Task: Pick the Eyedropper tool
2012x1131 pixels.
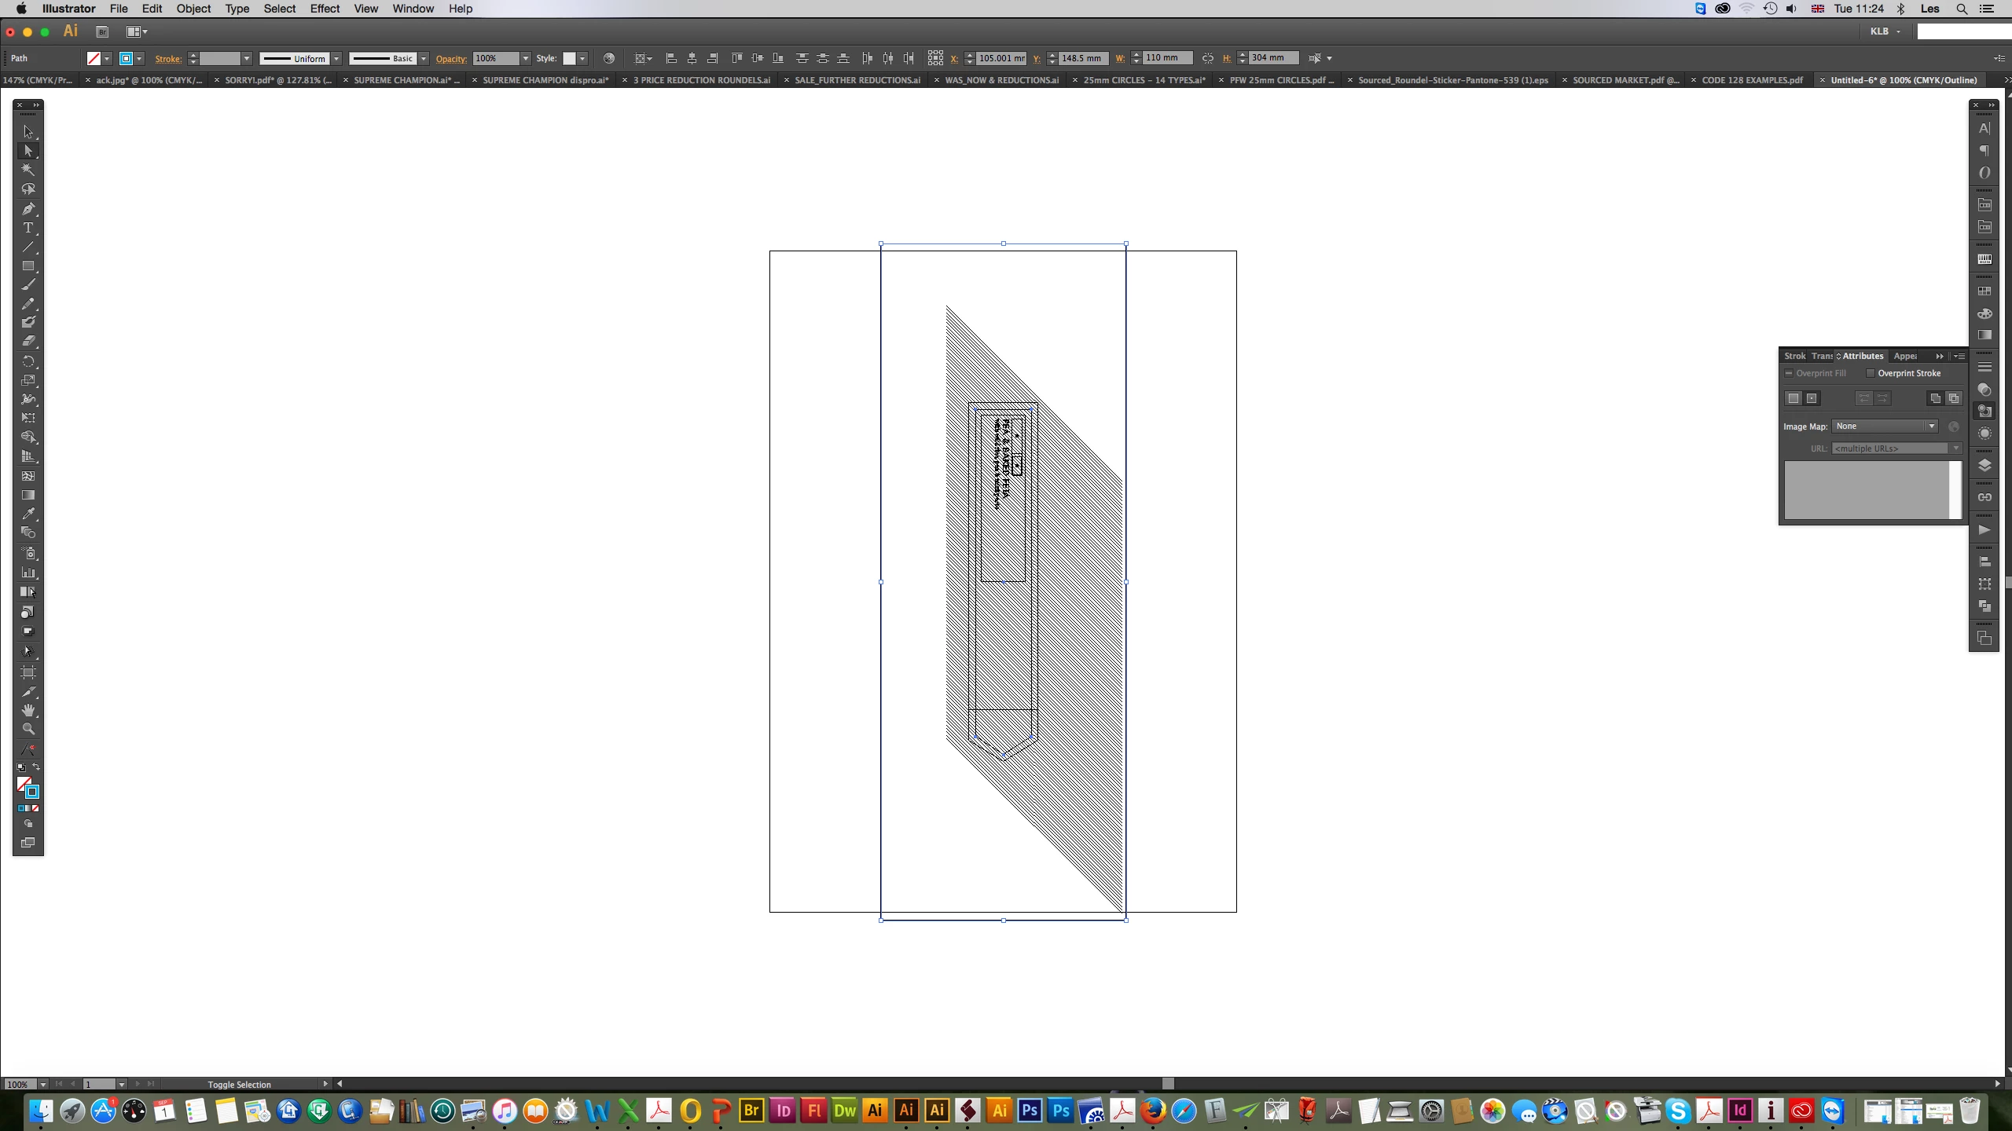Action: point(28,514)
